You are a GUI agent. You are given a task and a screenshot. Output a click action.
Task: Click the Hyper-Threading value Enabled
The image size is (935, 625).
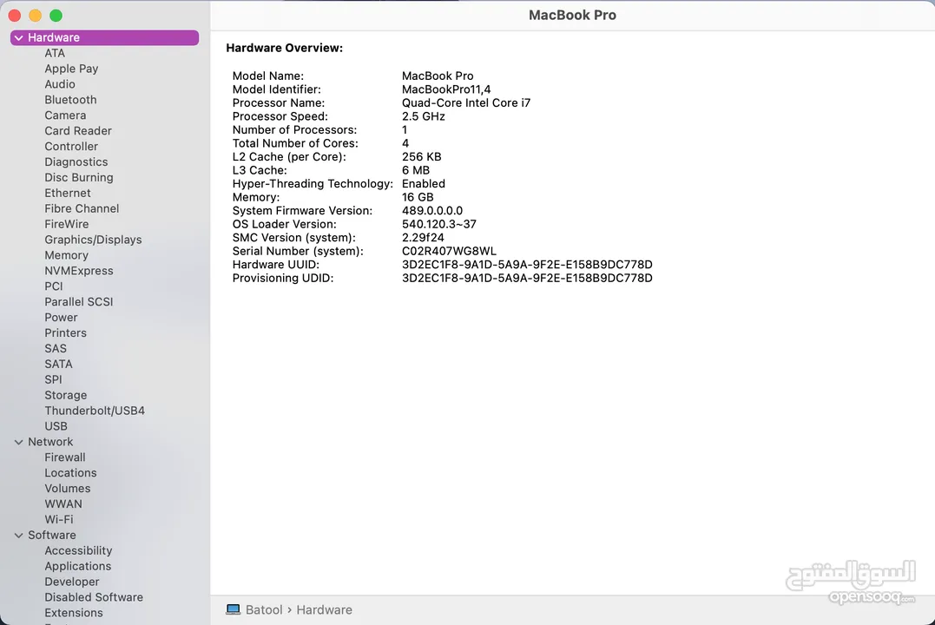tap(423, 184)
